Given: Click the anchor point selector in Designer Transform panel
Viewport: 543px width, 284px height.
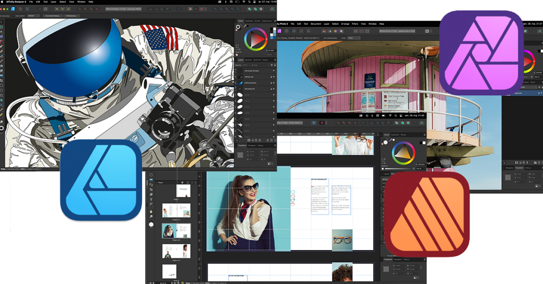Looking at the screenshot, I should (240, 155).
